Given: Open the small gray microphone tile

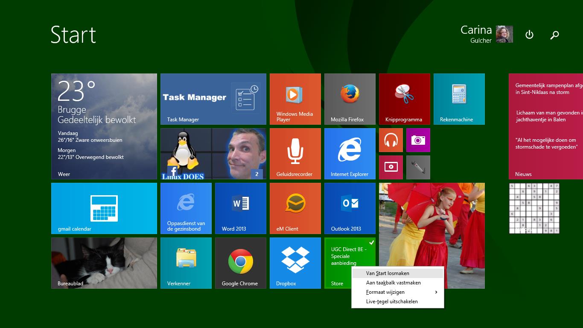Looking at the screenshot, I should (418, 167).
